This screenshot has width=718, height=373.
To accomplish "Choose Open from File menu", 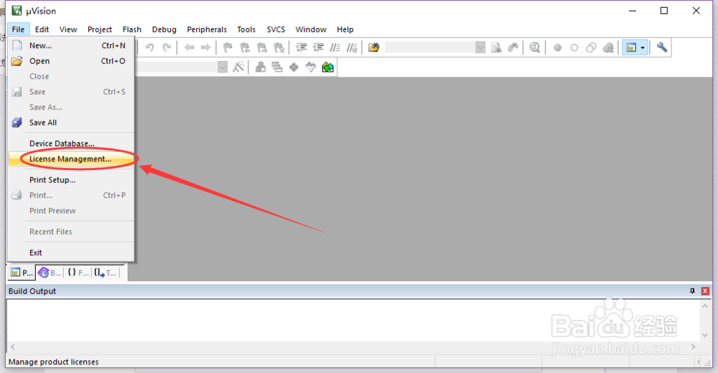I will (71, 61).
